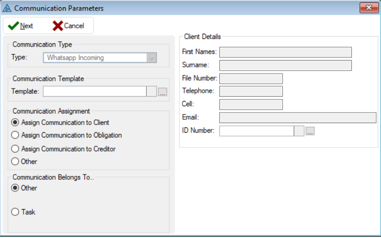Choose Other under Communication Belongs To
The width and height of the screenshot is (381, 238).
point(15,188)
